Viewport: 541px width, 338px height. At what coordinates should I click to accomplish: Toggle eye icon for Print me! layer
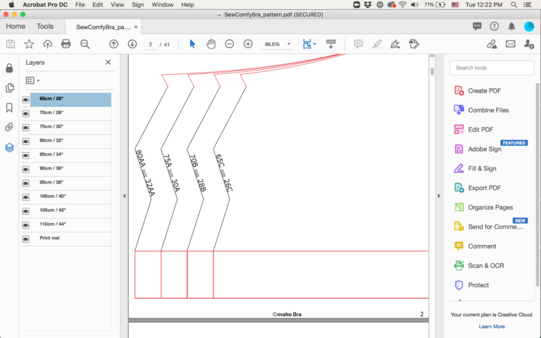pyautogui.click(x=26, y=240)
